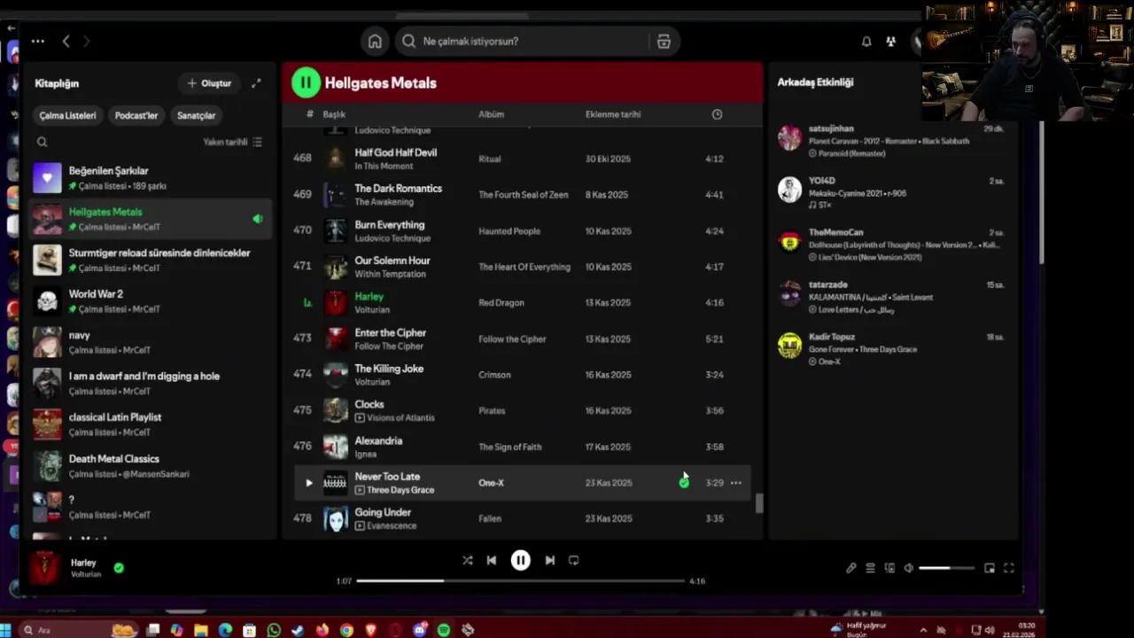This screenshot has width=1134, height=638.
Task: Open Sturmtiger reload süresinde dinlenicekler playlist
Action: point(151,260)
